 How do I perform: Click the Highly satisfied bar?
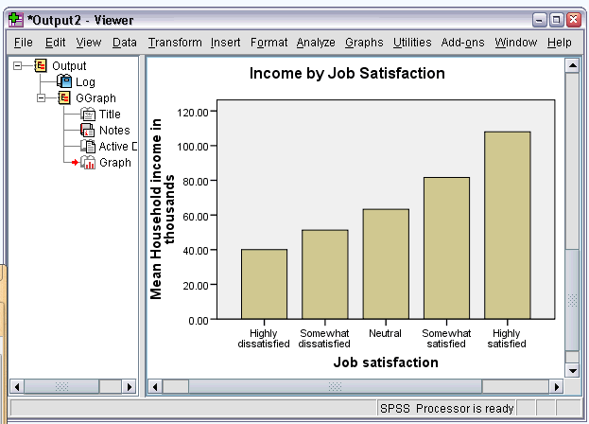(508, 225)
